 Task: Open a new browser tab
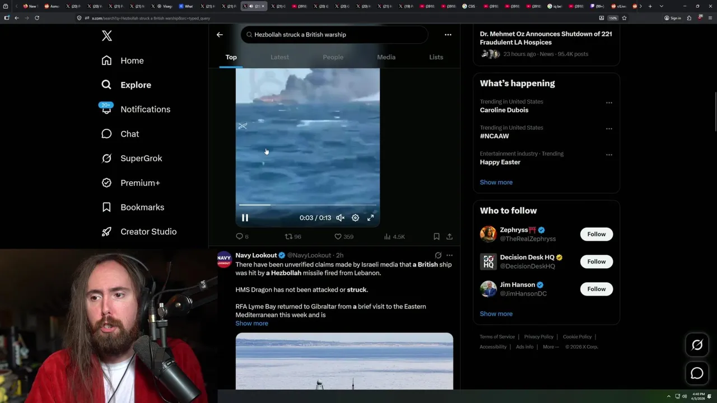coord(650,6)
